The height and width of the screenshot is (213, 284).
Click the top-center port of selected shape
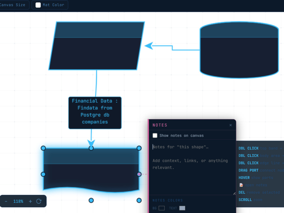click(x=91, y=148)
